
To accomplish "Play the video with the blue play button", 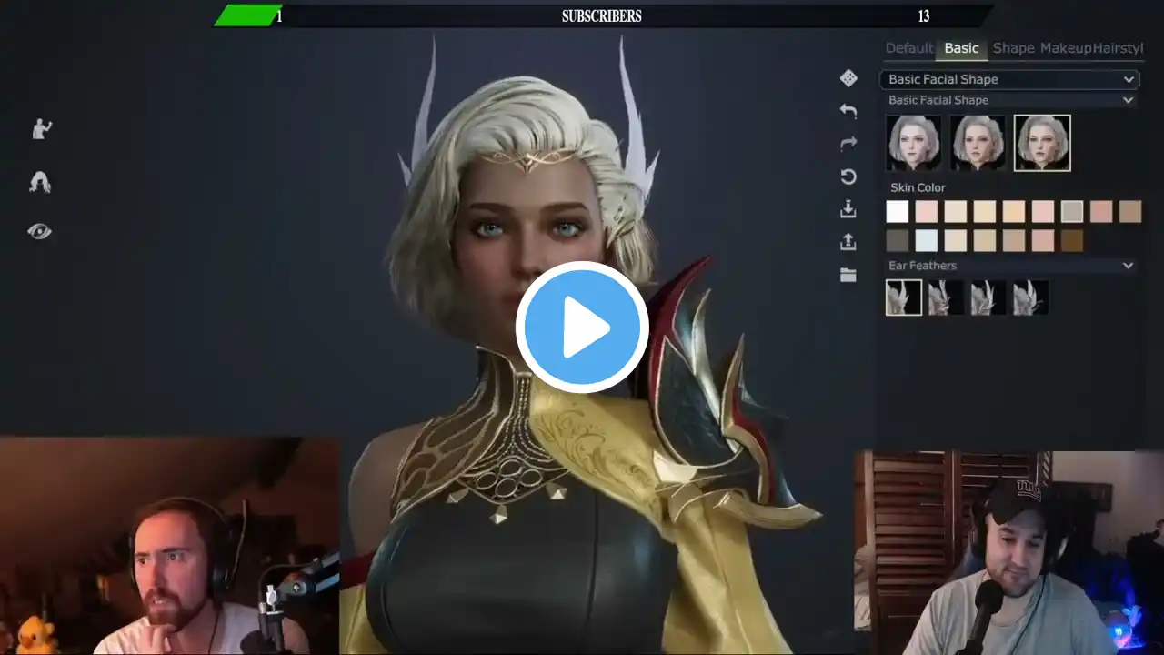I will [x=582, y=327].
